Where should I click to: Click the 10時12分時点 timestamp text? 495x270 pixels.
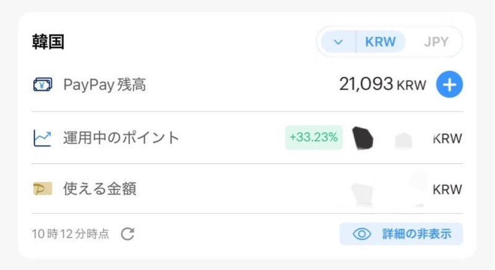point(71,234)
